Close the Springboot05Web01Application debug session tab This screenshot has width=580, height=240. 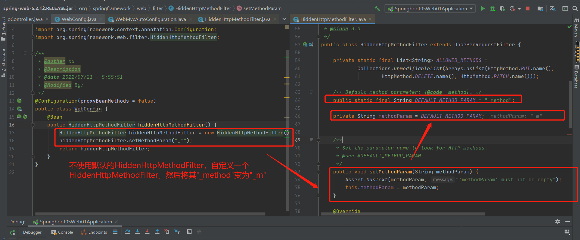pos(116,222)
